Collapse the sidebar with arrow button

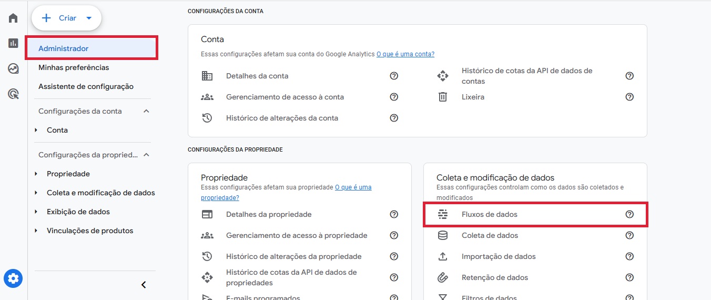[144, 285]
